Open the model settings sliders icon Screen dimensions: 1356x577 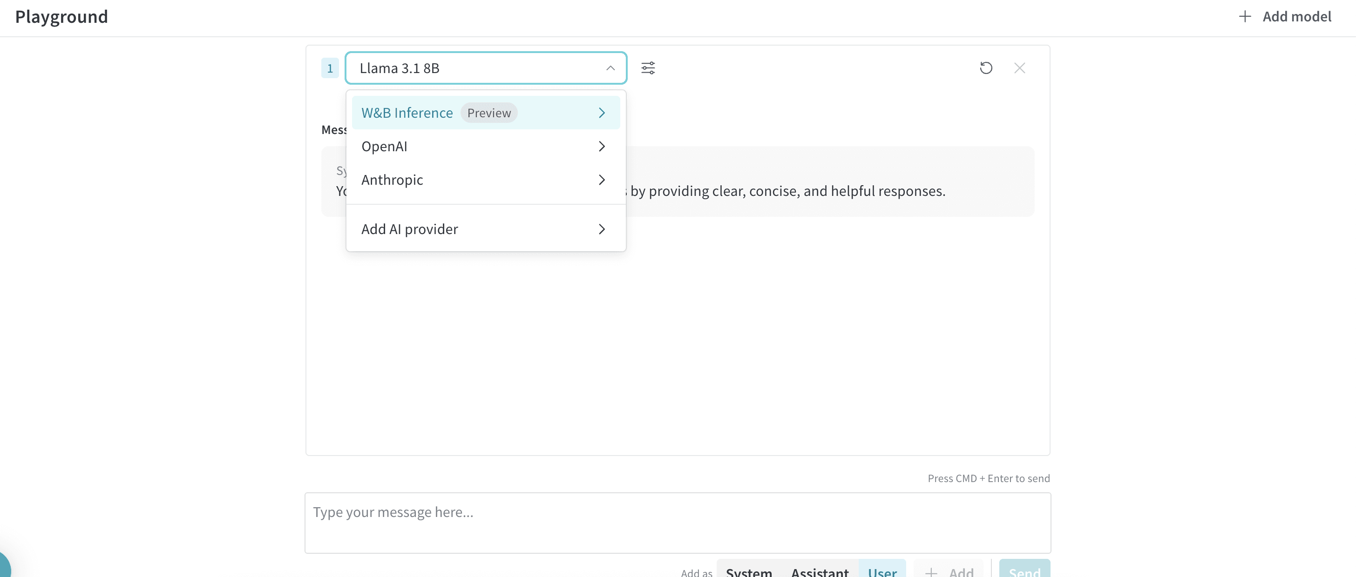(x=648, y=68)
